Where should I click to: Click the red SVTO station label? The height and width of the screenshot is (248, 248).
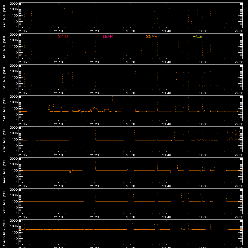[x=63, y=36]
